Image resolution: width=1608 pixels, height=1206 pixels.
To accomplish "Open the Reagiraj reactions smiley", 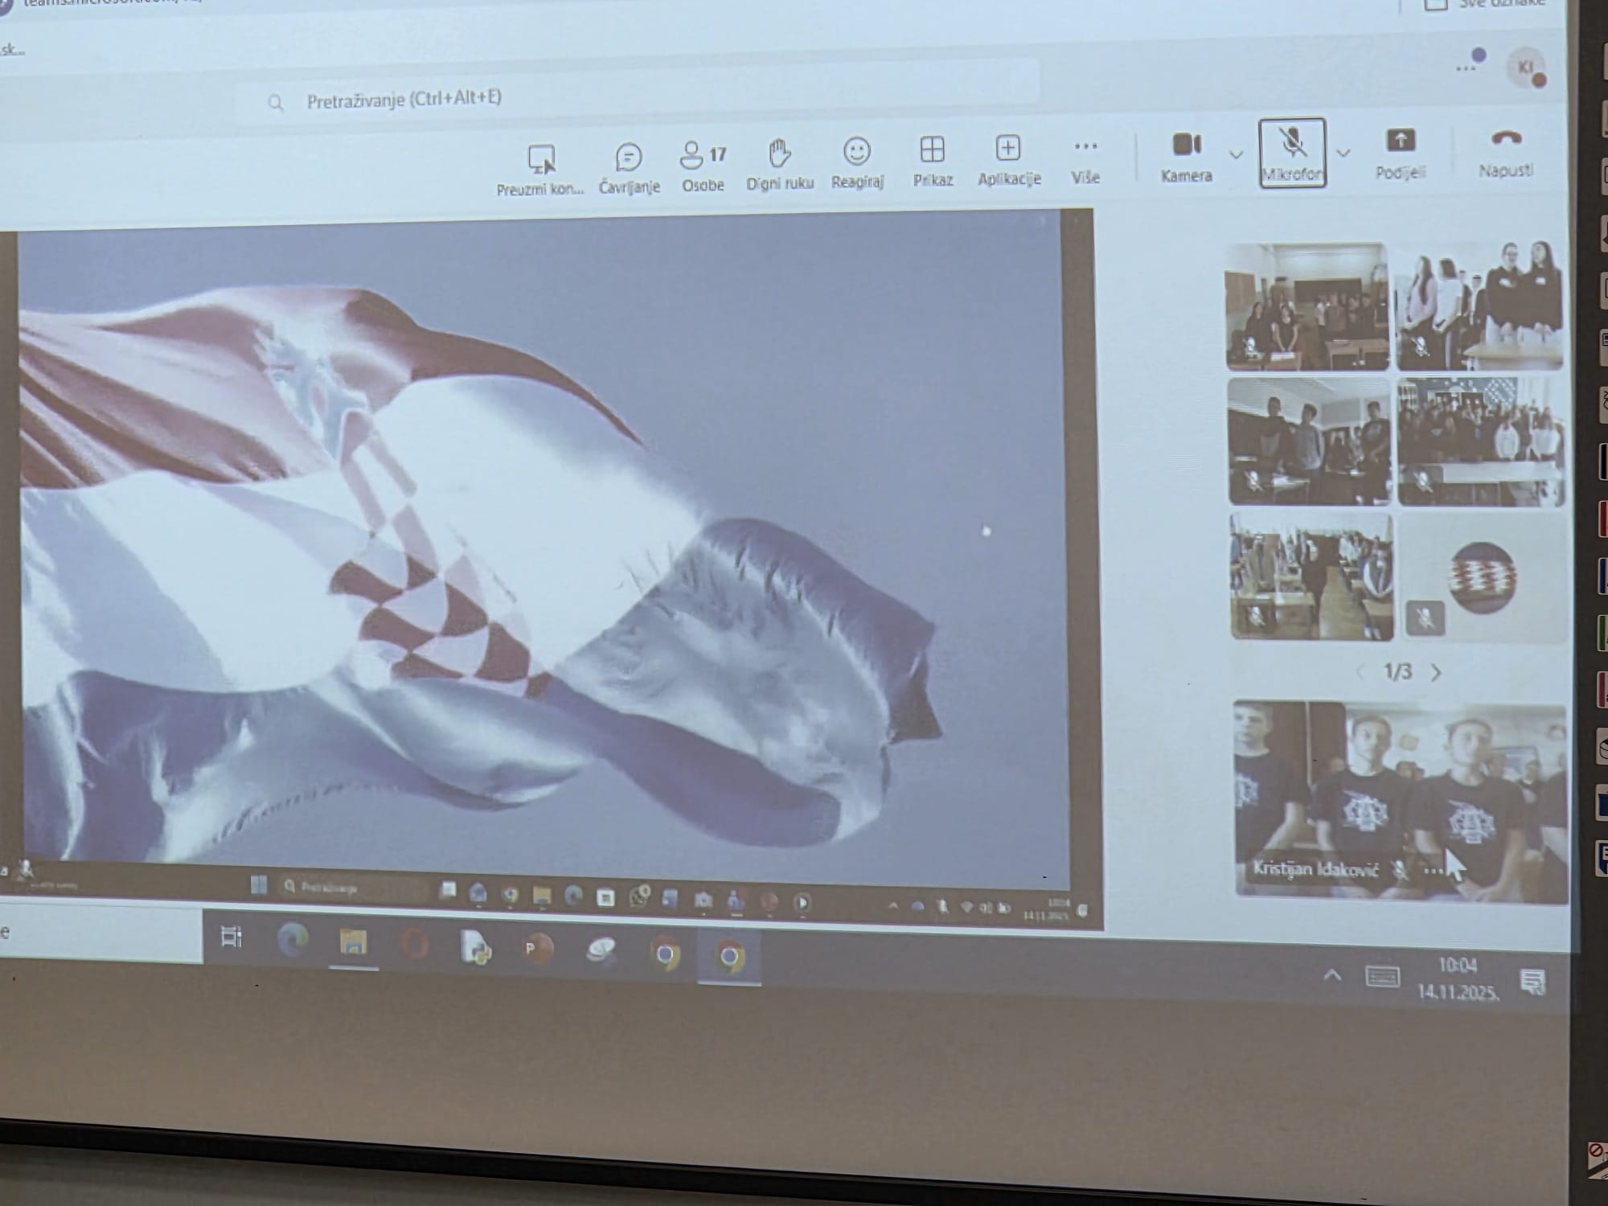I will tap(857, 151).
